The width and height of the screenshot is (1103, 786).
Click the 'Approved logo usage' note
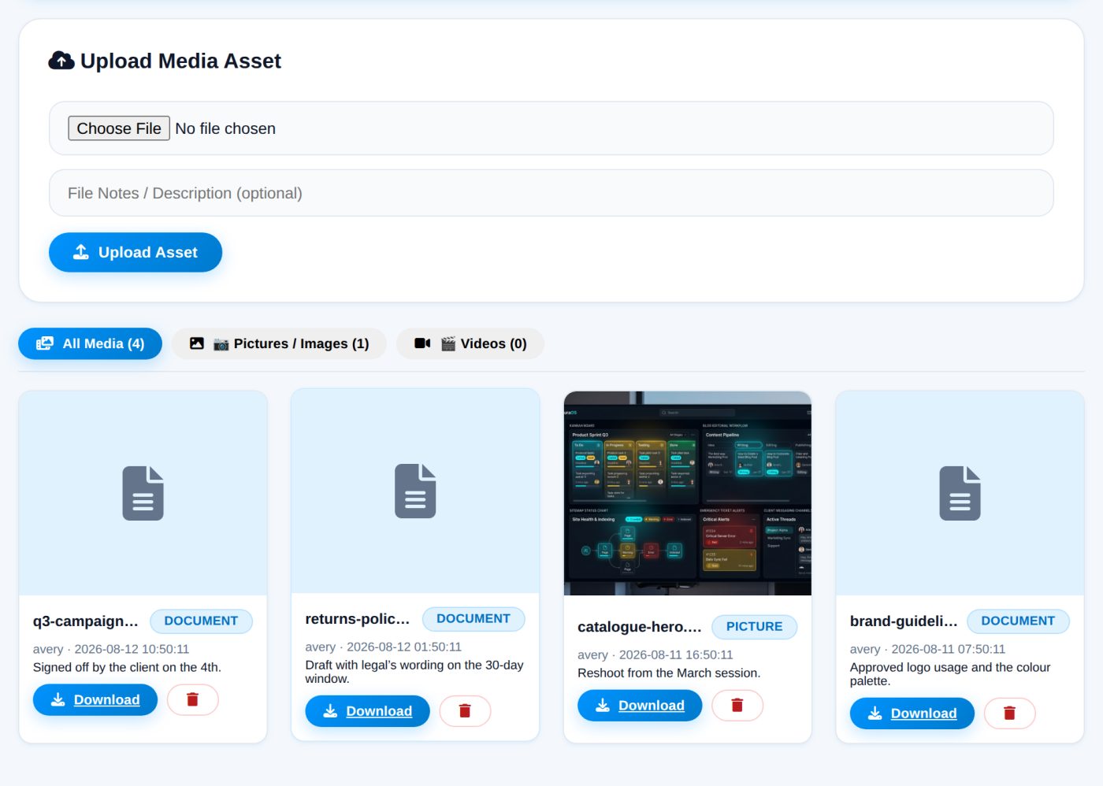pos(950,674)
